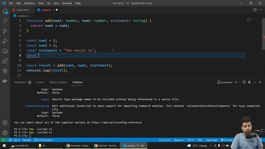Create a new terminal with plus icon
Image resolution: width=265 pixels, height=149 pixels.
coord(236,82)
